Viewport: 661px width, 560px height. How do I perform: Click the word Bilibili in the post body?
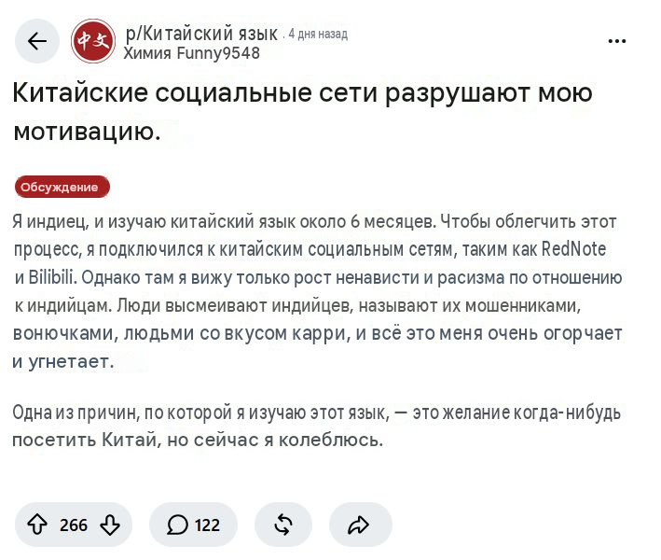[x=51, y=278]
